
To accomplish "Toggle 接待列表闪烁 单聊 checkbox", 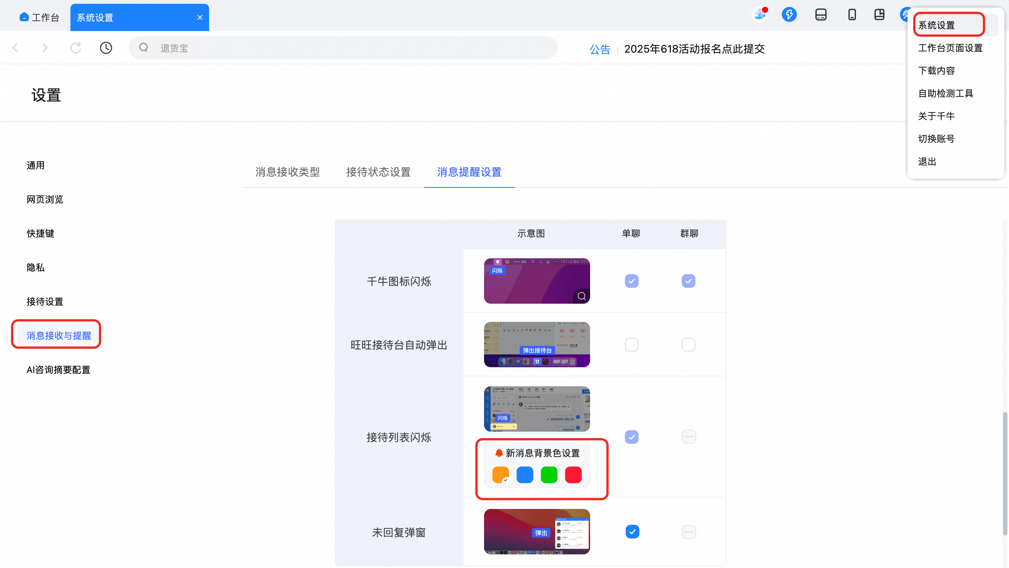I will coord(631,437).
